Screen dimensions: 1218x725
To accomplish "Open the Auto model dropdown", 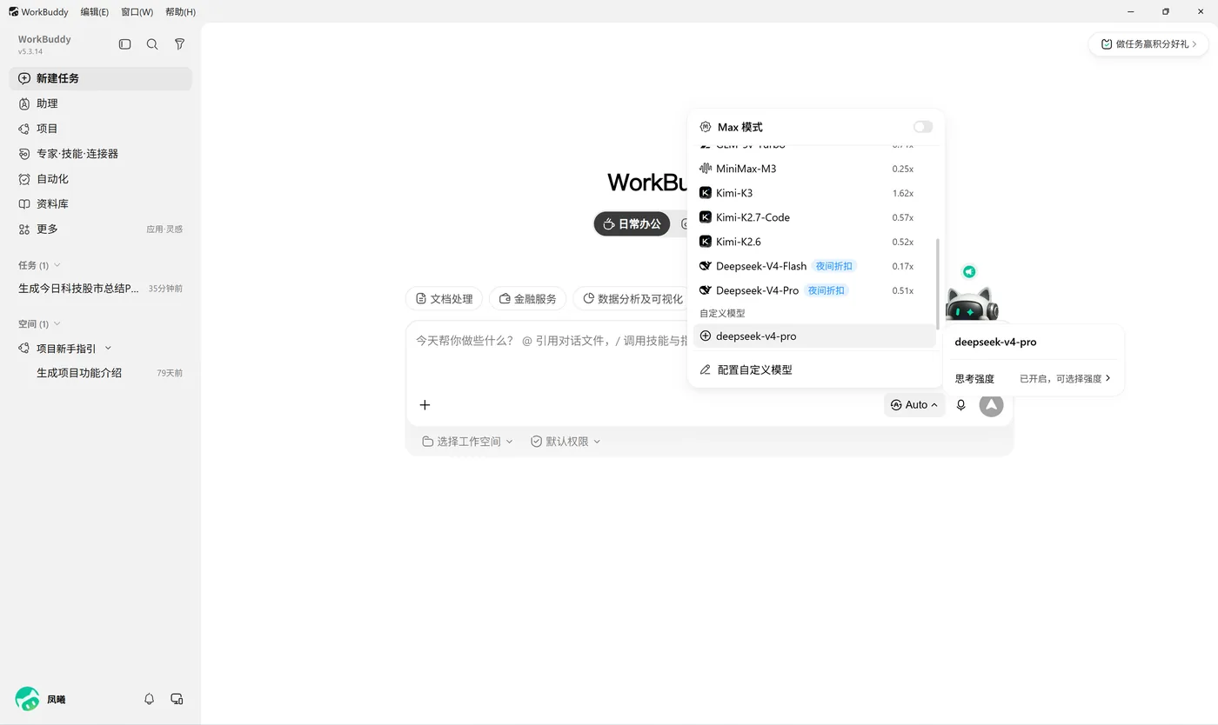I will click(914, 405).
